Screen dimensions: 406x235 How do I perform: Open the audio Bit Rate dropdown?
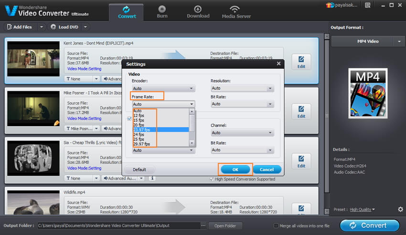242,150
